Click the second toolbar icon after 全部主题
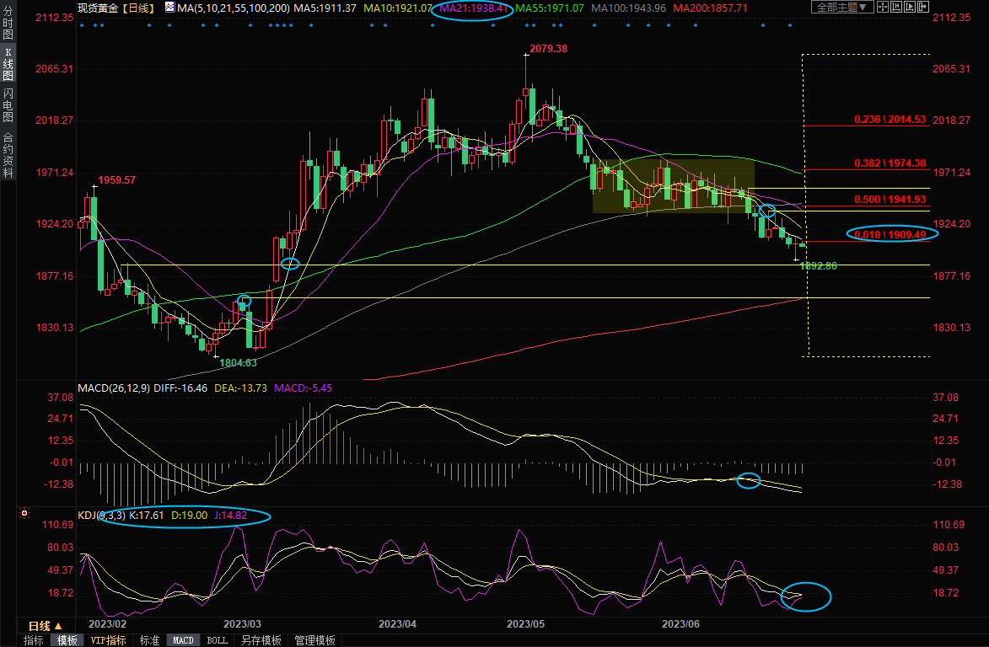The width and height of the screenshot is (989, 647). tap(895, 8)
